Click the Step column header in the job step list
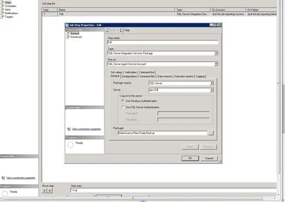Screen dimensions: 285x202 click(x=50, y=10)
